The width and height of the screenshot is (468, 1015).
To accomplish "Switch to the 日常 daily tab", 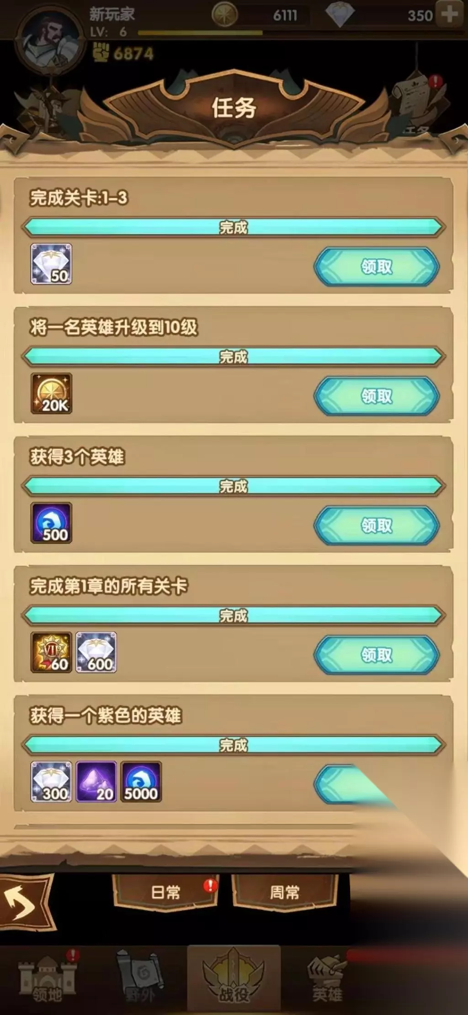I will tap(165, 892).
